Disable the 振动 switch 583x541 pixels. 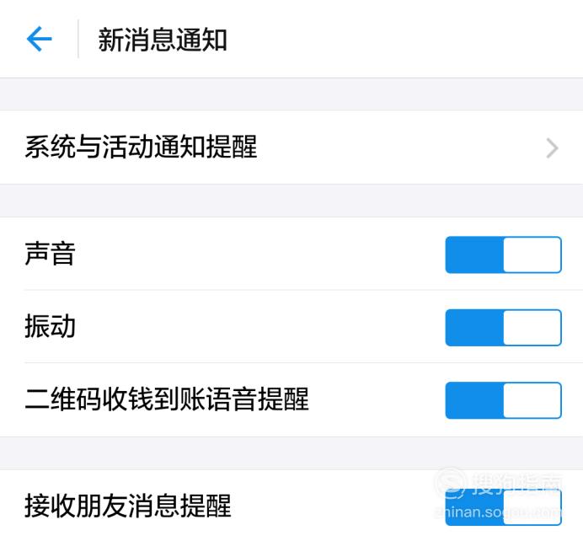[504, 328]
